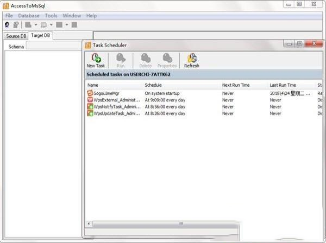This screenshot has height=243, width=326.
Task: Select 'On system startup' schedule cell
Action: 162,93
